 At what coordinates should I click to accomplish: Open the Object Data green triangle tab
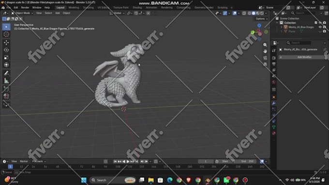point(274,127)
